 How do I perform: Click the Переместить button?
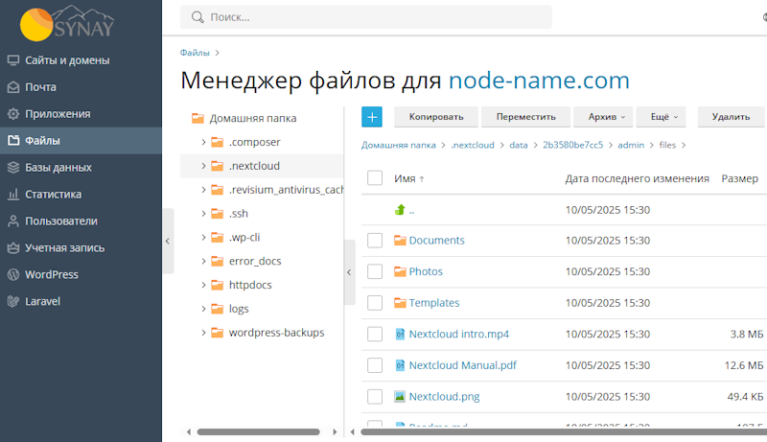pyautogui.click(x=525, y=117)
